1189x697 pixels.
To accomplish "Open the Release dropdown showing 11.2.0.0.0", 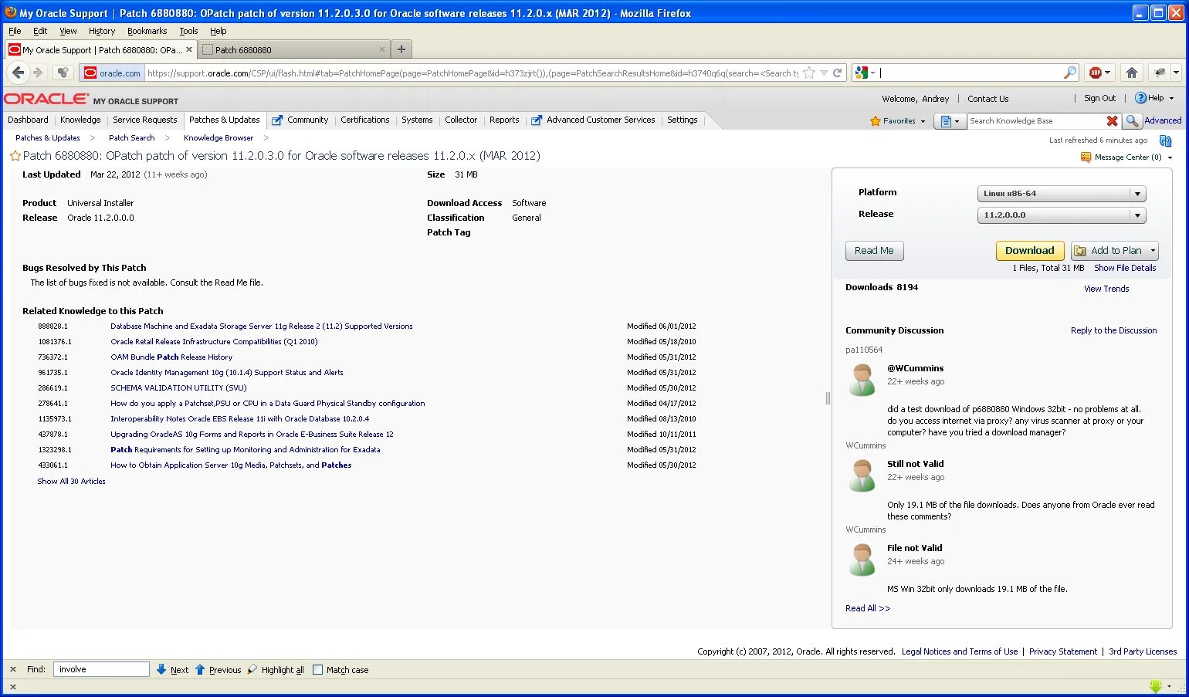I will (1062, 215).
